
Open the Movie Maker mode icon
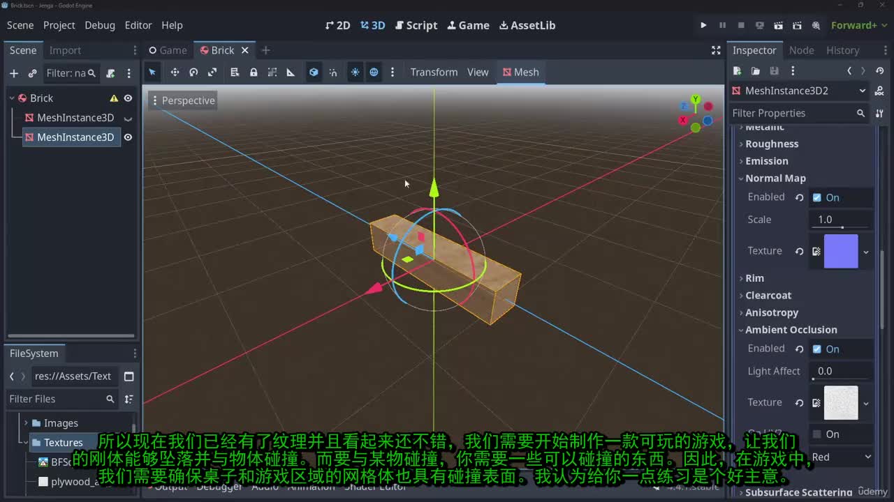pyautogui.click(x=816, y=25)
